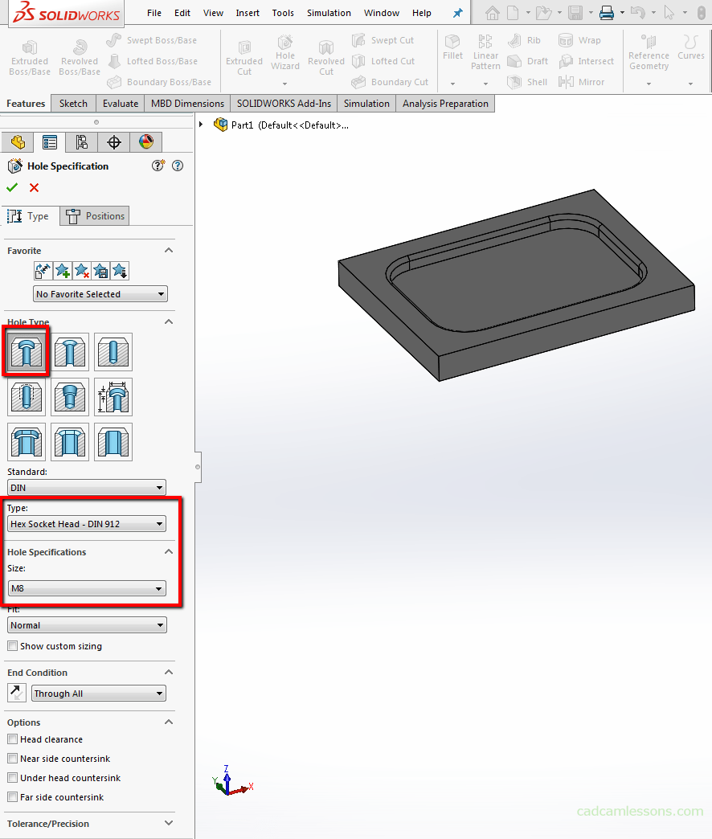
Task: Click the green checkmark to confirm hole
Action: [x=13, y=187]
